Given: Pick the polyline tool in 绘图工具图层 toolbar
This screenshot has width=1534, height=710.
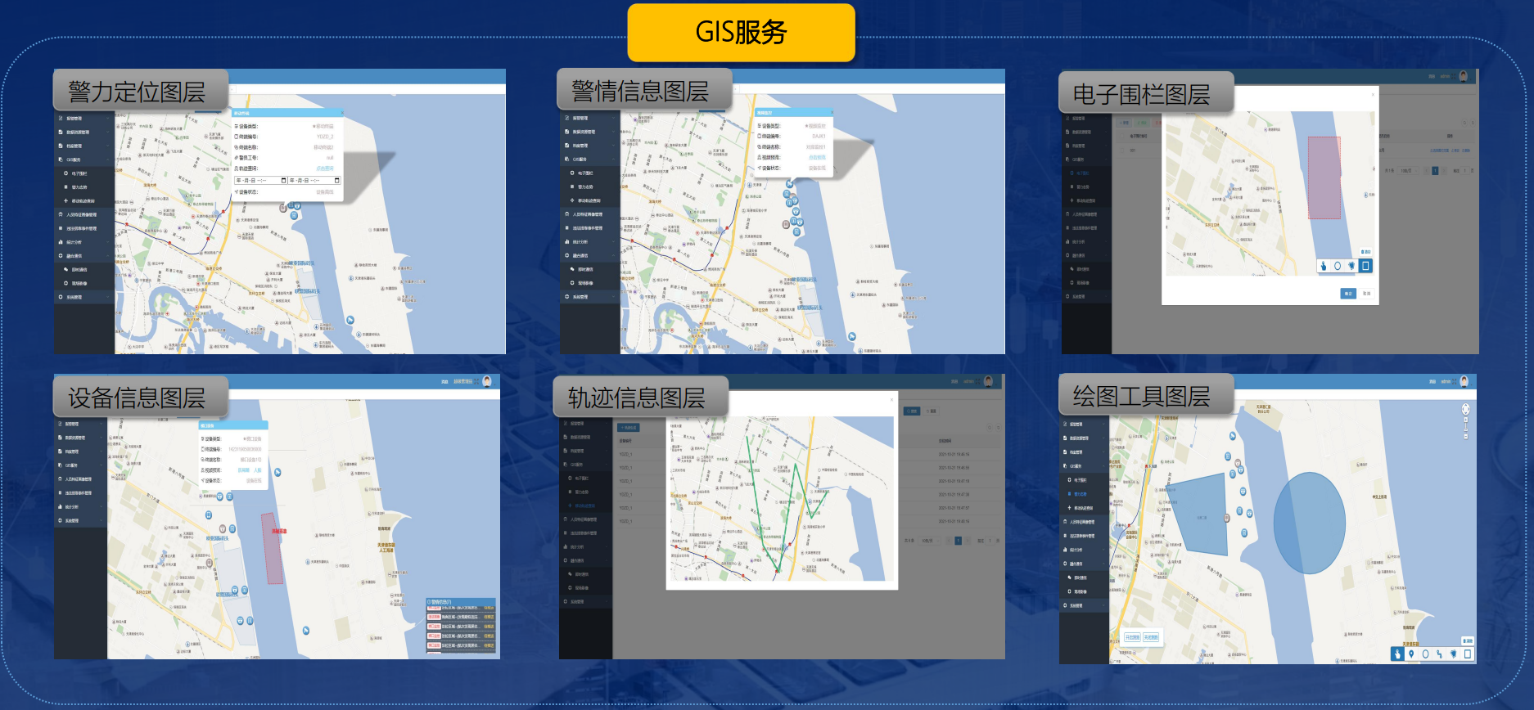Looking at the screenshot, I should [1439, 654].
